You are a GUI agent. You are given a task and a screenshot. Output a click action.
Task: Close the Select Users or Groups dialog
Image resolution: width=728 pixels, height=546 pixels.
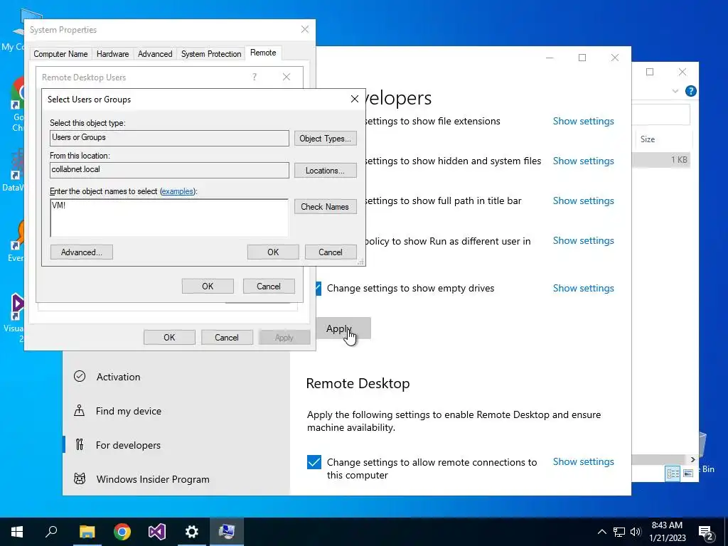(x=355, y=99)
